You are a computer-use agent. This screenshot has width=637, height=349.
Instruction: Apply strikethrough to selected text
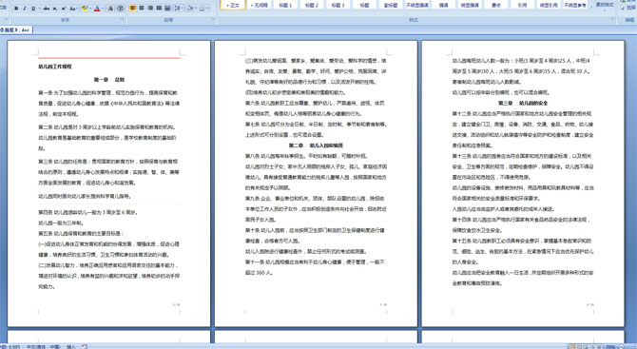coord(47,9)
